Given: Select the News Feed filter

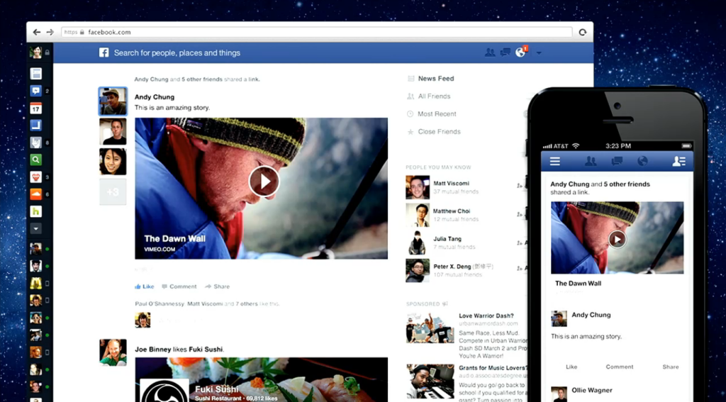Looking at the screenshot, I should tap(435, 79).
